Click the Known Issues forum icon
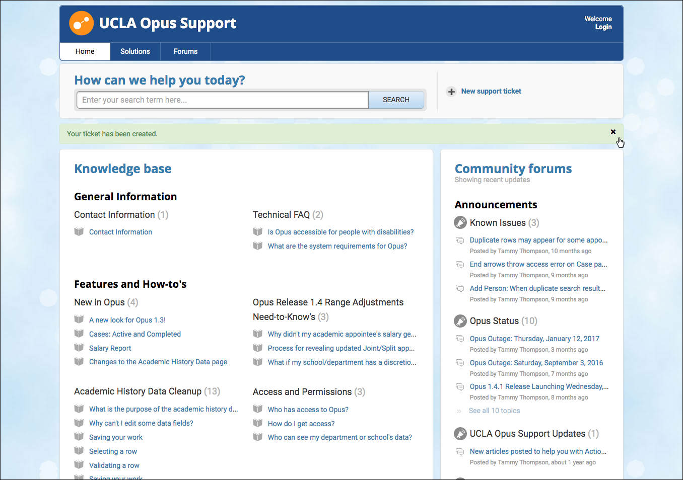 pos(460,222)
